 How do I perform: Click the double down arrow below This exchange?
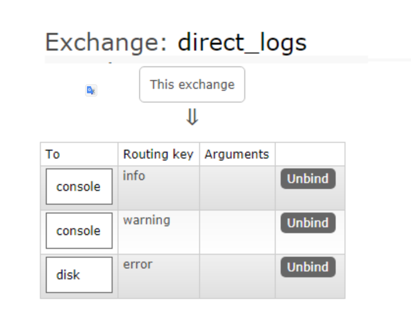[x=192, y=117]
